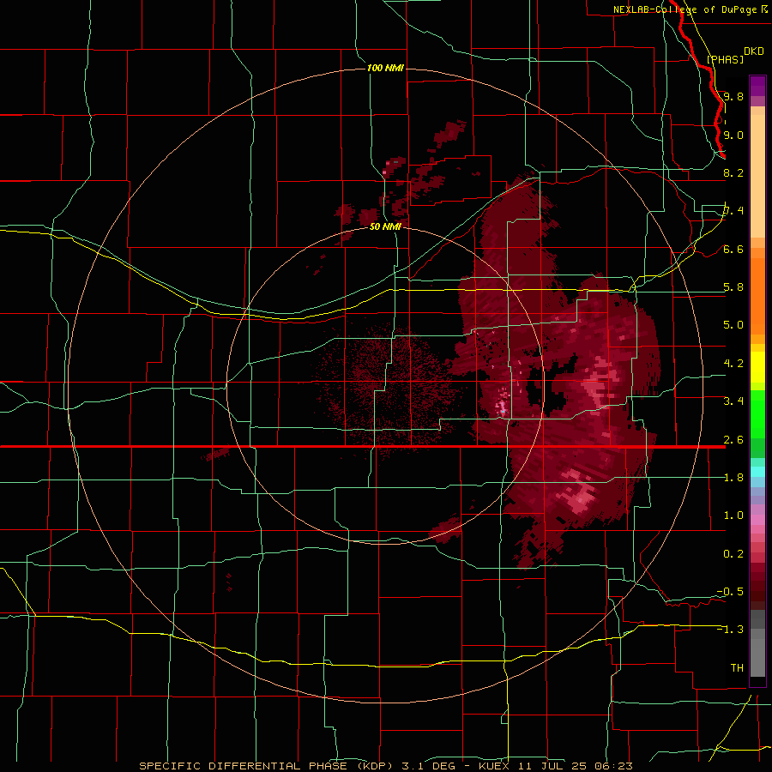Pick the bright green color bar segment
Image resolution: width=772 pixels, height=772 pixels.
[x=757, y=413]
